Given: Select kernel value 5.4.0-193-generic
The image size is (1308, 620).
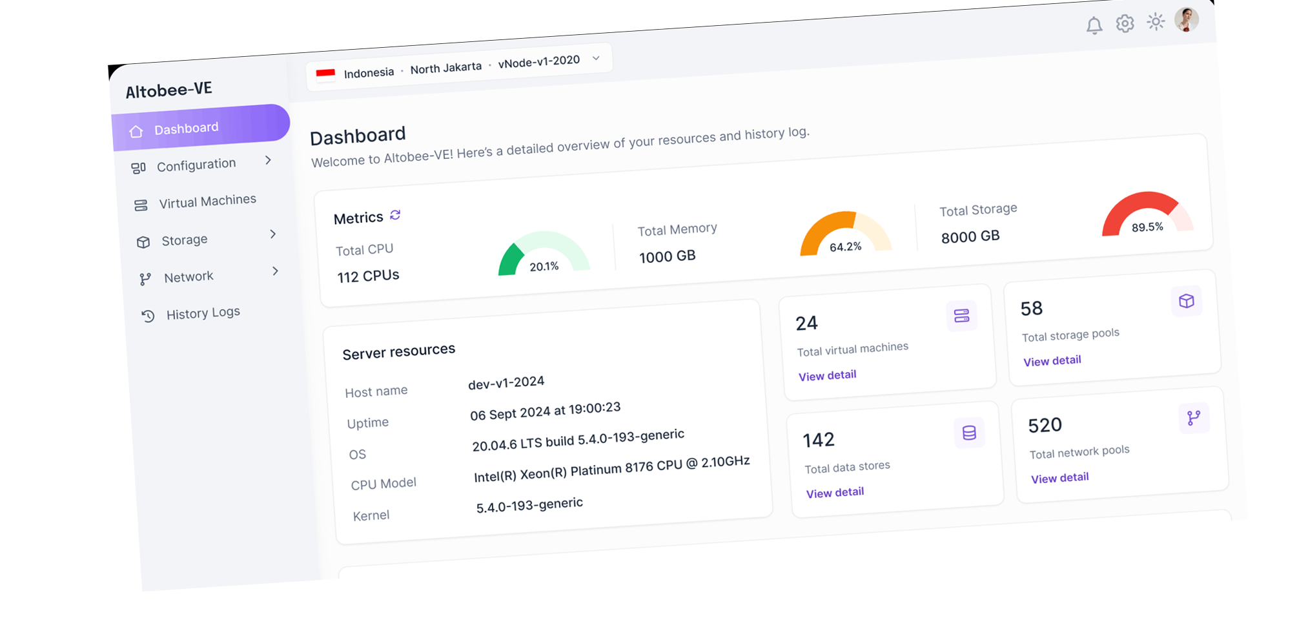Looking at the screenshot, I should (529, 504).
